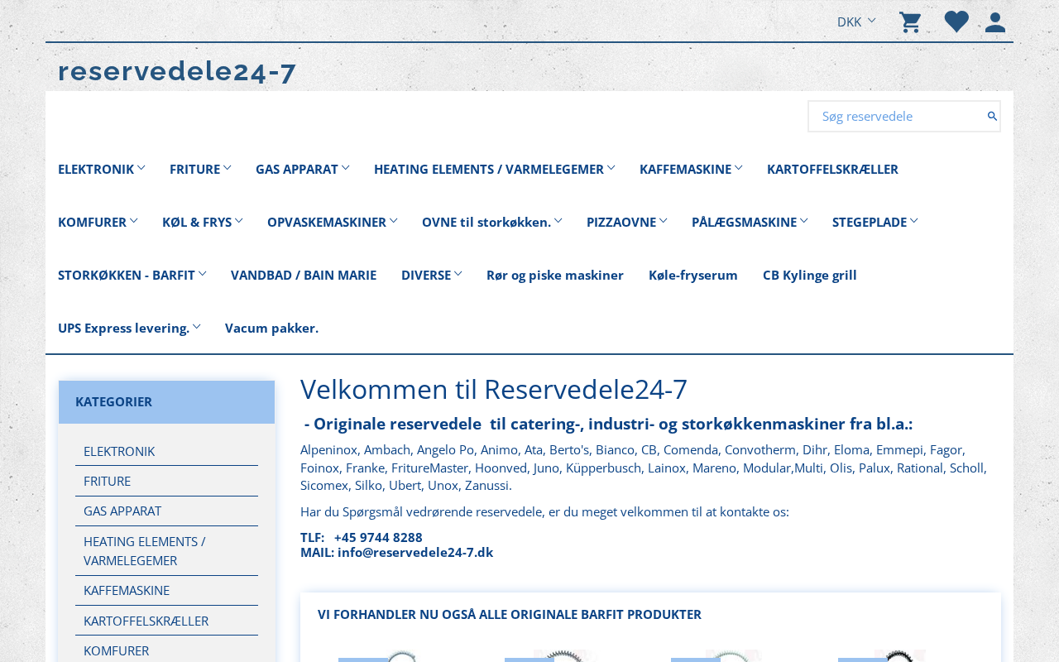Select FRITURE in the Kategorier sidebar
The width and height of the screenshot is (1059, 662).
pos(166,481)
